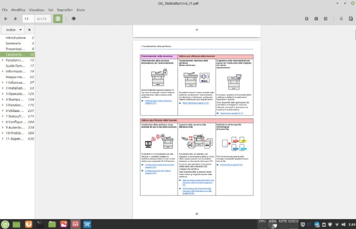Go to the previous page arrow

6,19
